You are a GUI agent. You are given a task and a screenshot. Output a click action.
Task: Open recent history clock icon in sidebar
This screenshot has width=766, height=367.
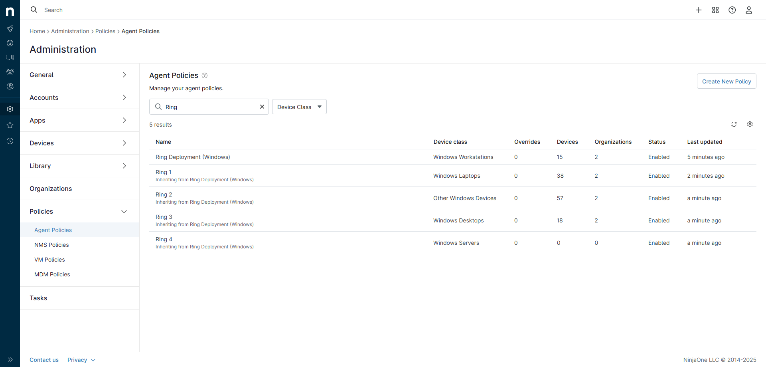[10, 141]
